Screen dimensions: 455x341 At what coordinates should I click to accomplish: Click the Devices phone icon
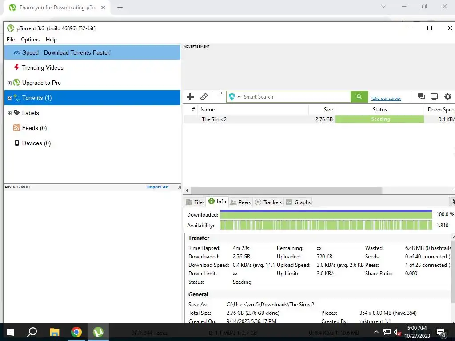coord(17,143)
